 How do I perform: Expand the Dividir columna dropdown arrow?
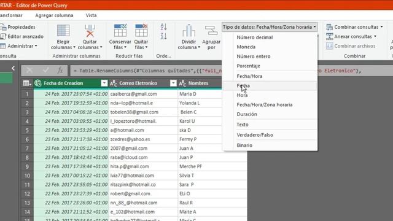click(x=199, y=47)
